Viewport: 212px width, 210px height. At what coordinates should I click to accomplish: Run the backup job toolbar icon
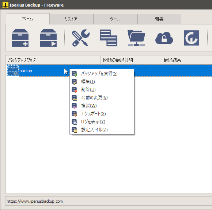(48, 38)
